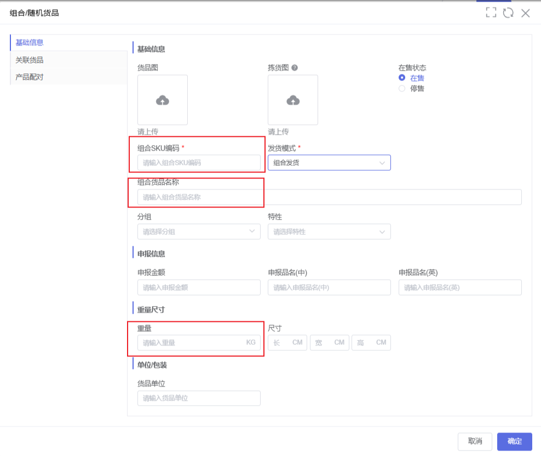Focus the 组合SKU编码 input field
Screen dimensions: 541x456
[x=199, y=163]
